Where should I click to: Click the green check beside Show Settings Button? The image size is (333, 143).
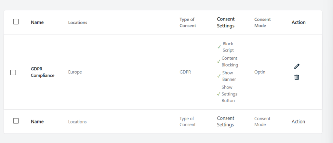tap(219, 94)
